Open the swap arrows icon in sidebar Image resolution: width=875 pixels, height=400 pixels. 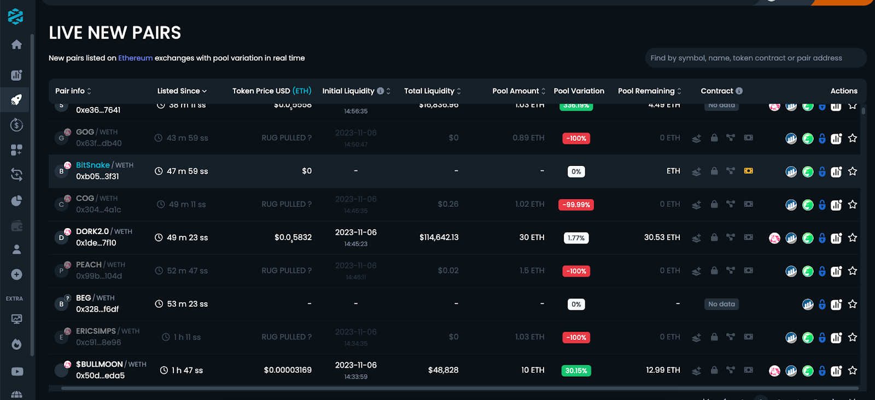pos(16,175)
